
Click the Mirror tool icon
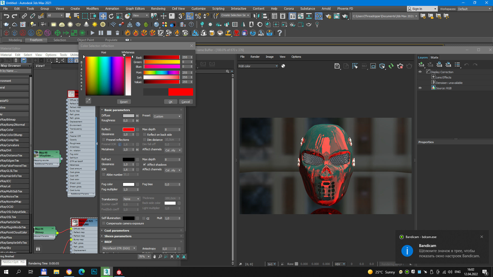click(256, 16)
